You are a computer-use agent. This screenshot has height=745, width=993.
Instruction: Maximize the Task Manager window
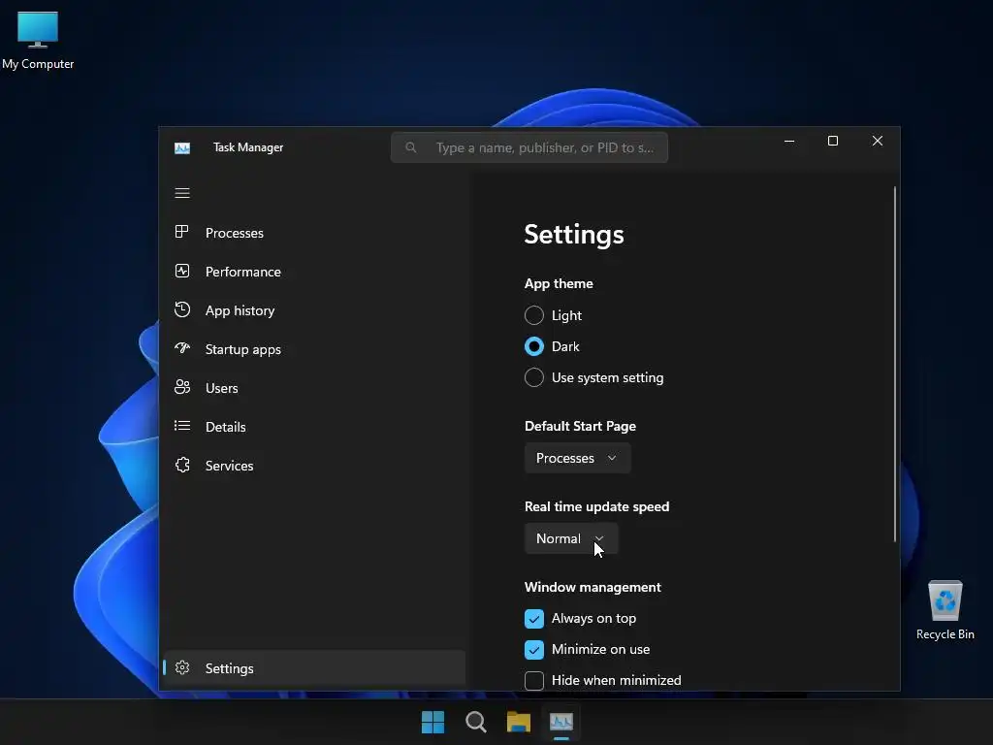833,141
